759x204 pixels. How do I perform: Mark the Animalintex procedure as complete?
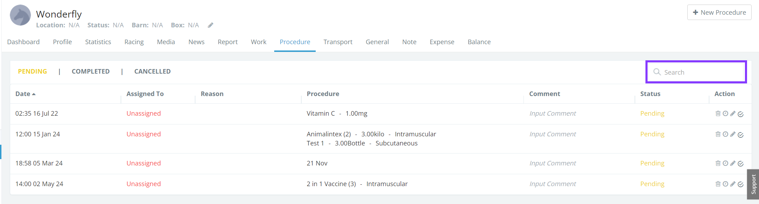point(740,135)
